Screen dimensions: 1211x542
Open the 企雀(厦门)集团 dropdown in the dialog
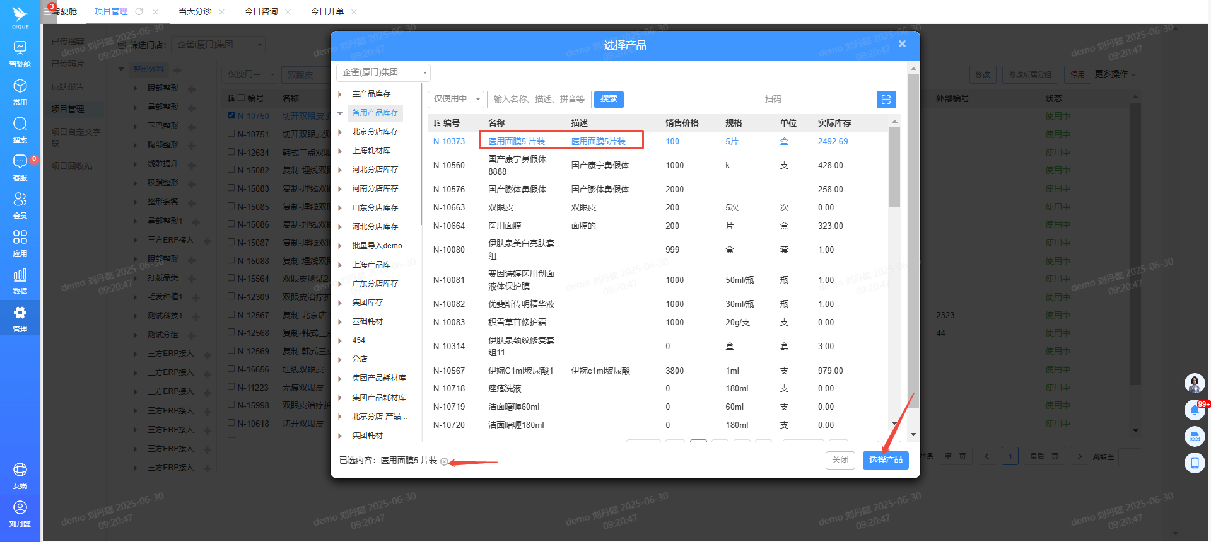(383, 72)
